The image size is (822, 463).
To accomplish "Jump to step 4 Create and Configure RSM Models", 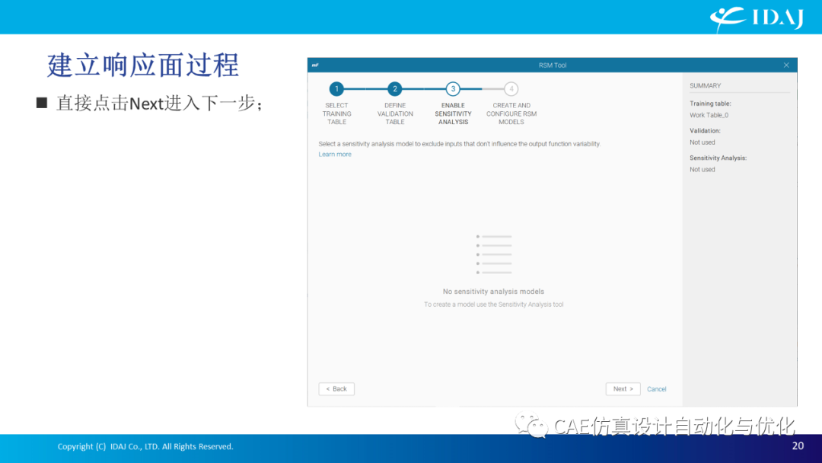I will [511, 89].
